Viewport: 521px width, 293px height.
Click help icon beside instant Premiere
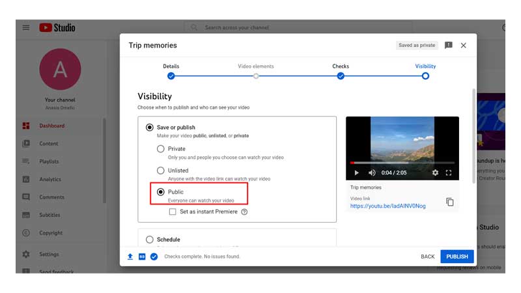click(x=244, y=212)
